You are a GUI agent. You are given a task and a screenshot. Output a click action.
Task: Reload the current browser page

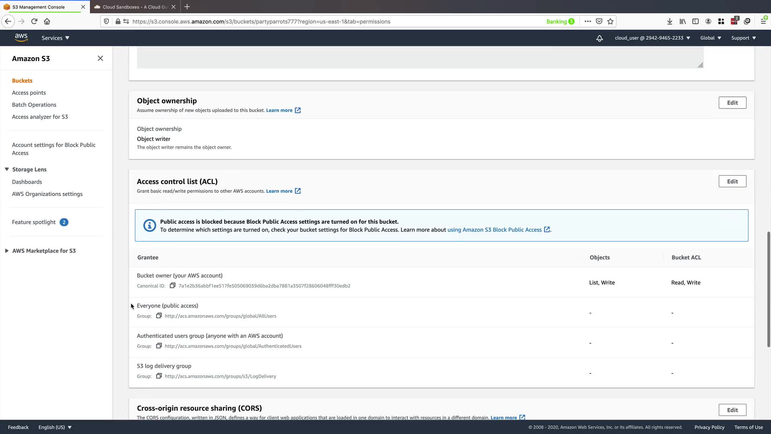(34, 22)
